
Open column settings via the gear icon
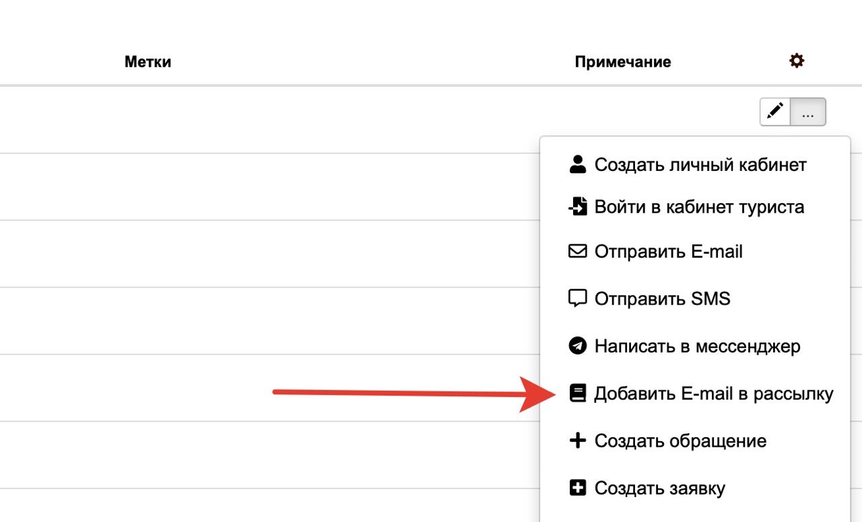(797, 61)
